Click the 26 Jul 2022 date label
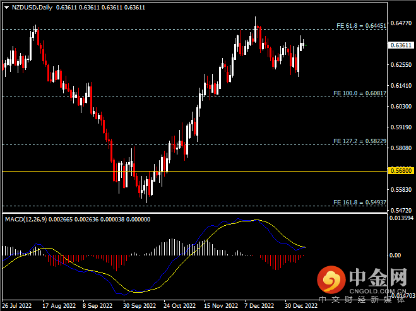 pyautogui.click(x=16, y=306)
